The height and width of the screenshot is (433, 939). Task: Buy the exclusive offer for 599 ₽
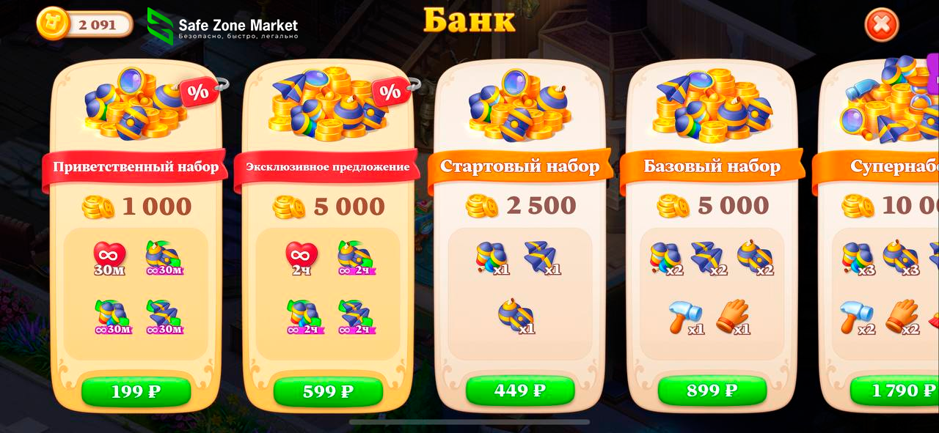[328, 391]
